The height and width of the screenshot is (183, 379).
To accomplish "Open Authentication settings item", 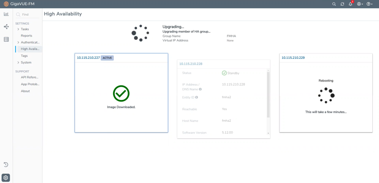I will pyautogui.click(x=30, y=42).
